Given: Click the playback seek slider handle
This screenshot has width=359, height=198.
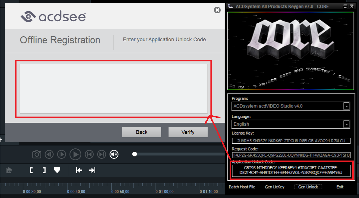Looking at the screenshot, I should [x=135, y=154].
